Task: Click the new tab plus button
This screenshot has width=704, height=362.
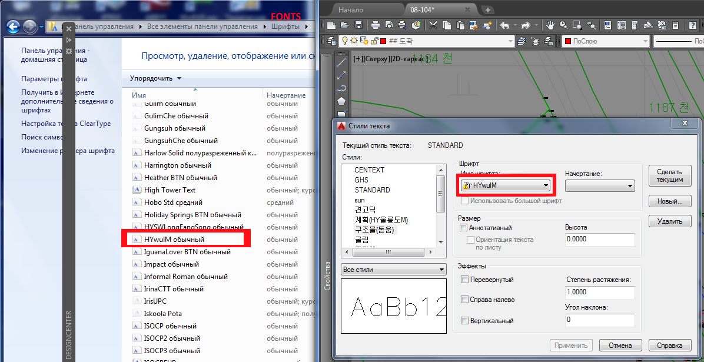Action: 488,10
